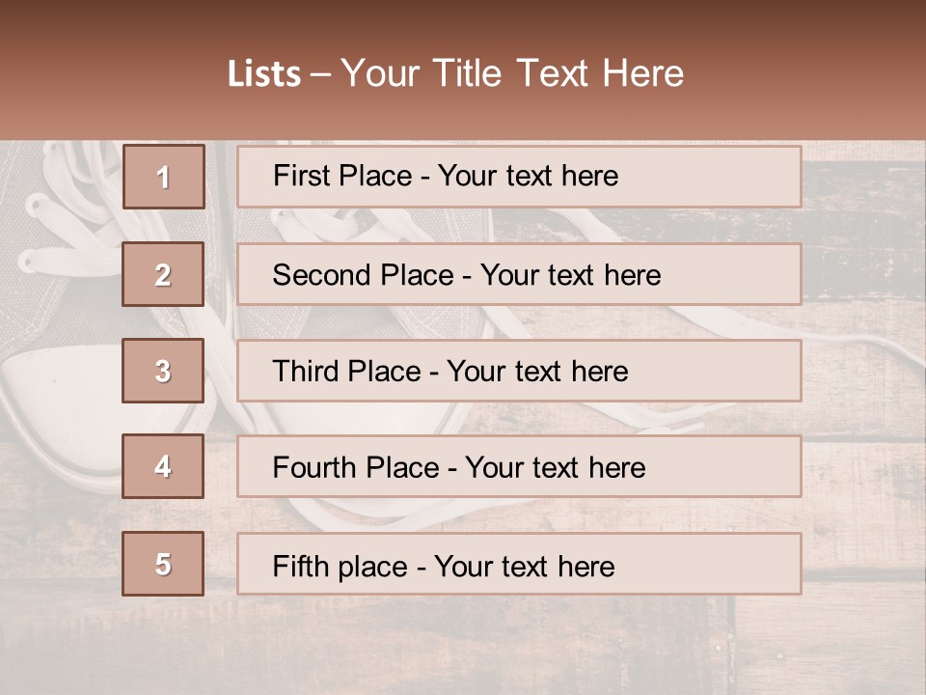Click the bold word Lists in title
The image size is (926, 695).
[x=264, y=74]
